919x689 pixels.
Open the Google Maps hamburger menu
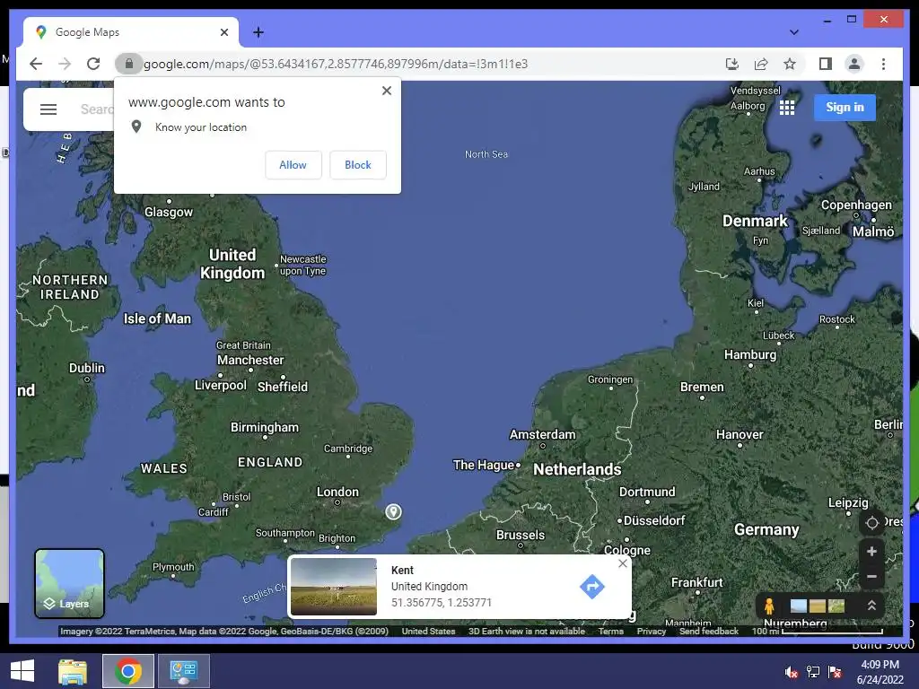[48, 109]
